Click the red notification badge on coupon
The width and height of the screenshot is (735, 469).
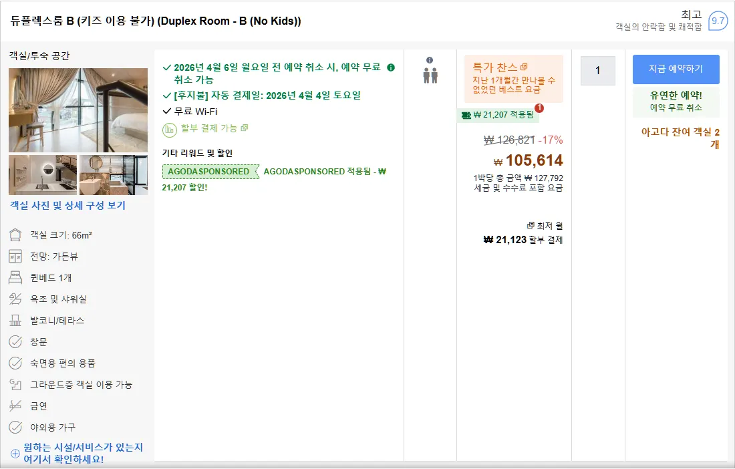tap(539, 108)
